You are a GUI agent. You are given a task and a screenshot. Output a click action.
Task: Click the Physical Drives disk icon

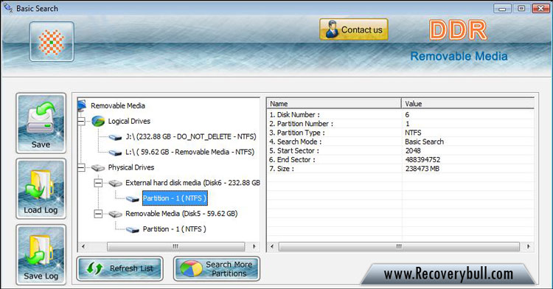[x=98, y=168]
